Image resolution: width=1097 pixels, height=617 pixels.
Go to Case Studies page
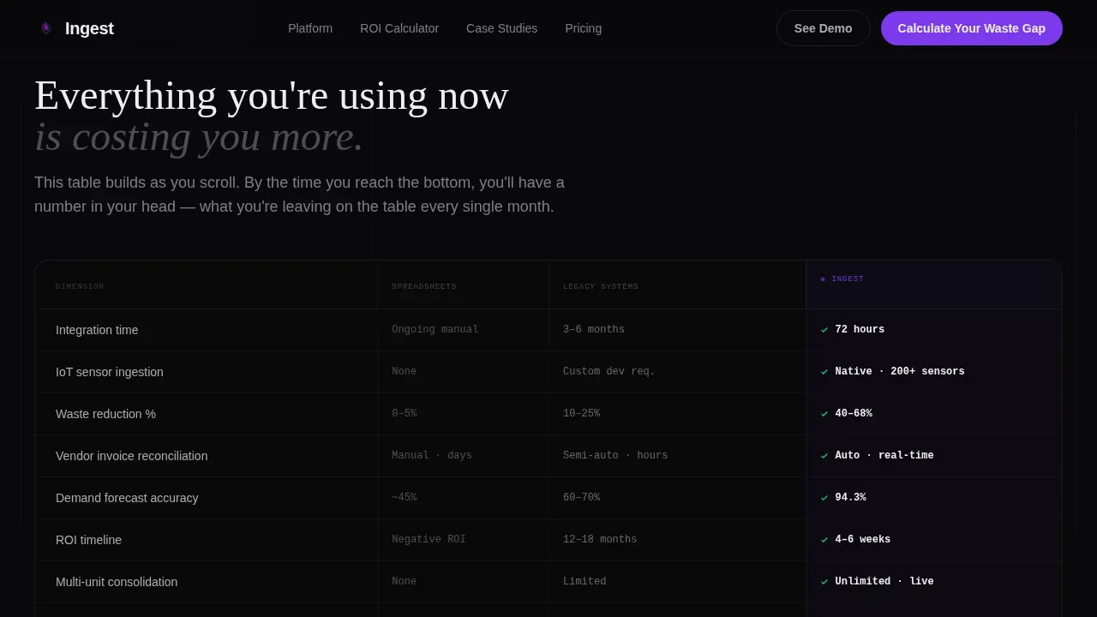pos(501,28)
